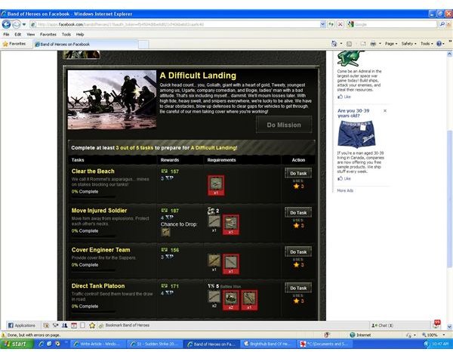Click the grey rifle icon for Direct Tank Platoon
The width and height of the screenshot is (453, 352).
pyautogui.click(x=214, y=297)
